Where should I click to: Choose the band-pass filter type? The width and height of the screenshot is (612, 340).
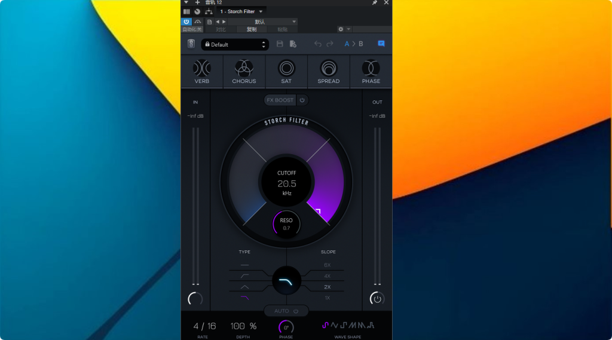(x=244, y=287)
